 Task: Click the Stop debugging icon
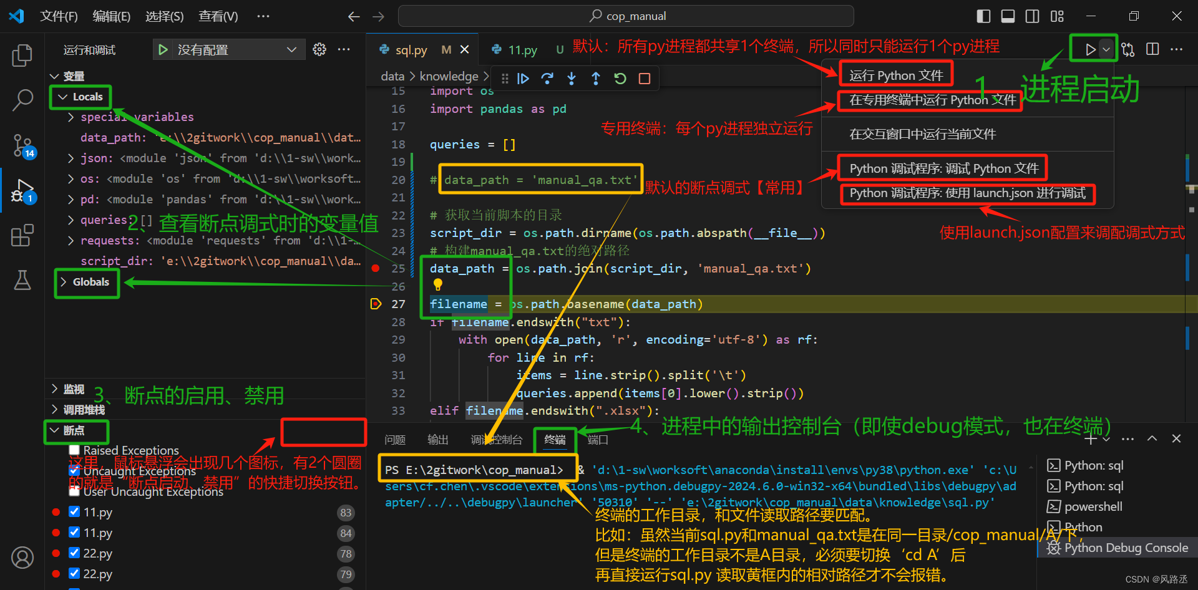pyautogui.click(x=644, y=78)
